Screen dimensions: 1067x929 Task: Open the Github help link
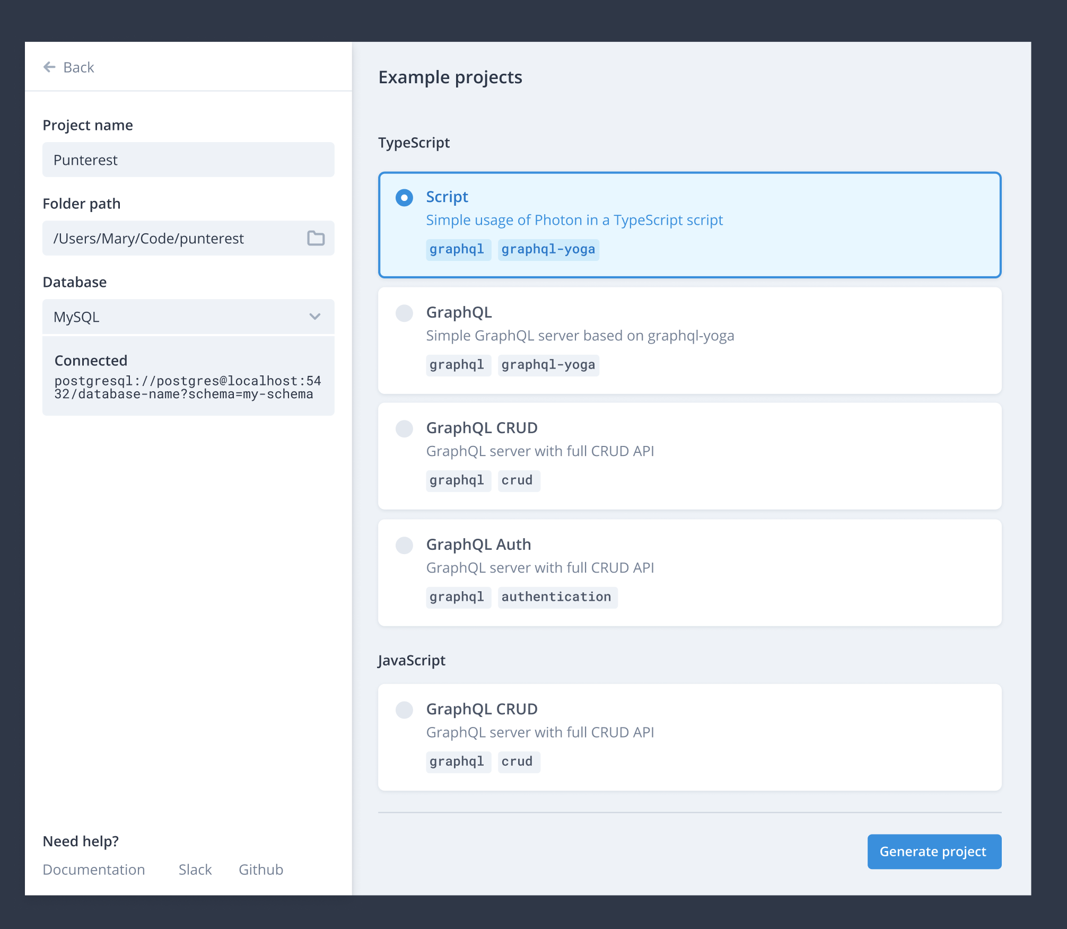pos(261,870)
